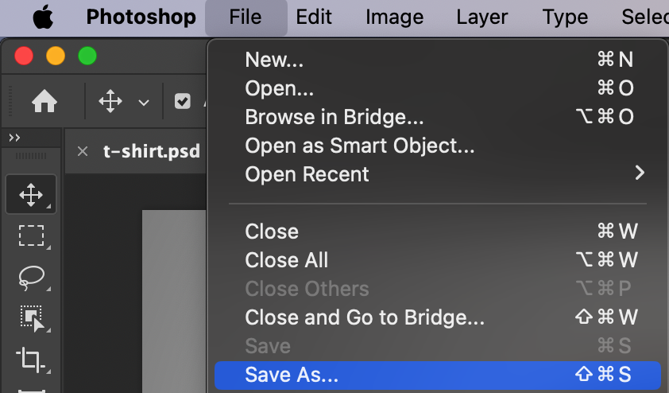
Task: Open the Image menu
Action: (x=394, y=17)
